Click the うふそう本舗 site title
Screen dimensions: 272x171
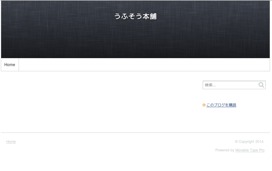point(135,17)
